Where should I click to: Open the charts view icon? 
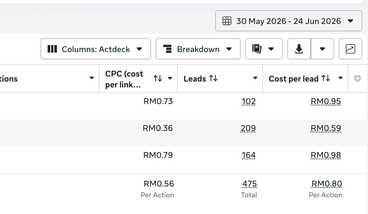[x=350, y=49]
